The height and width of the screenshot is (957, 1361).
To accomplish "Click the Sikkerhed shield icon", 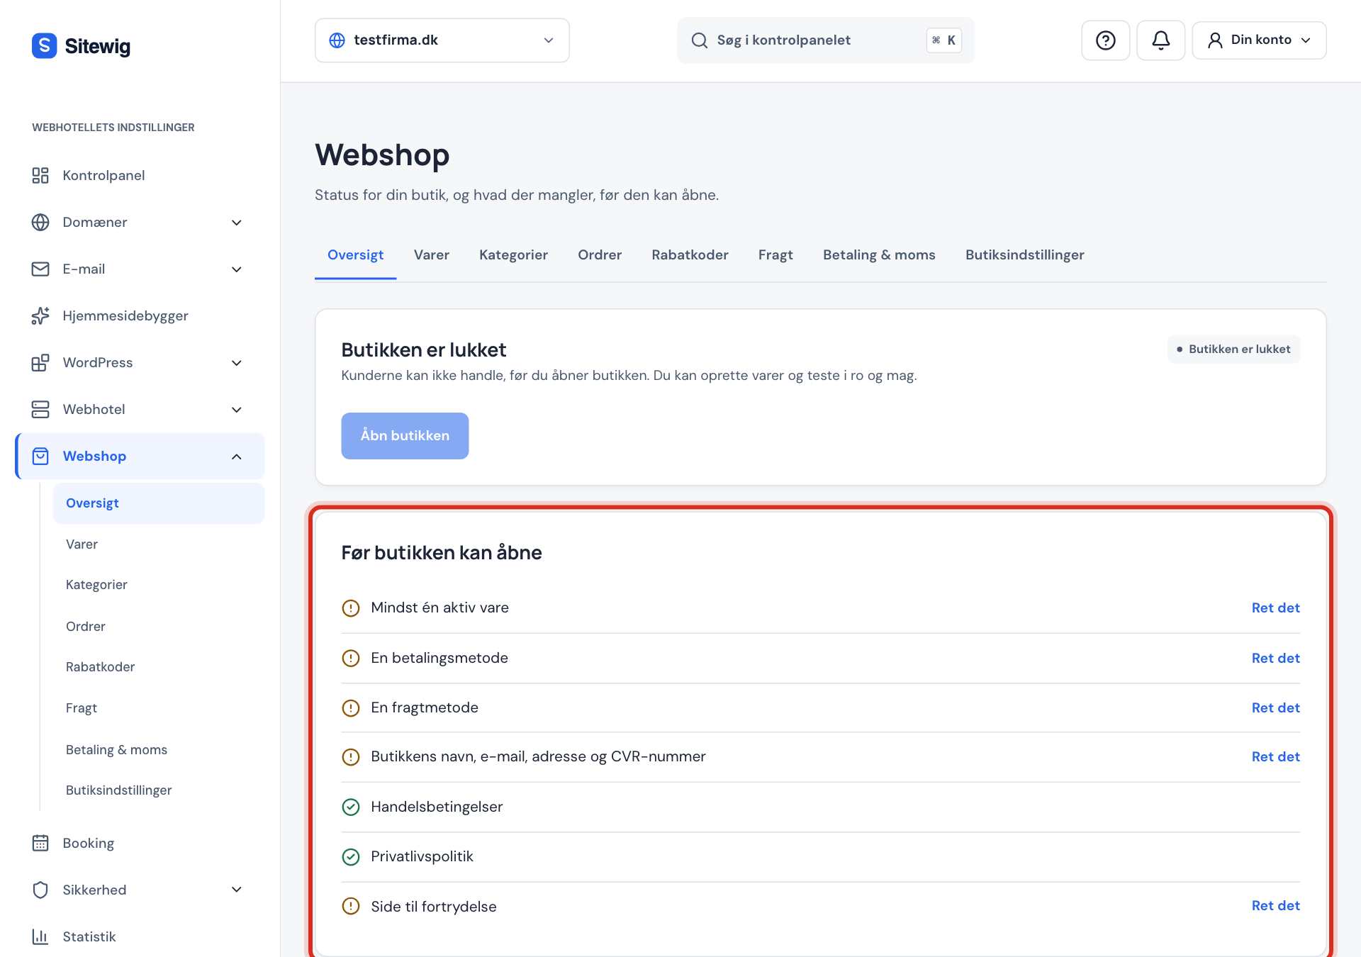I will (40, 890).
